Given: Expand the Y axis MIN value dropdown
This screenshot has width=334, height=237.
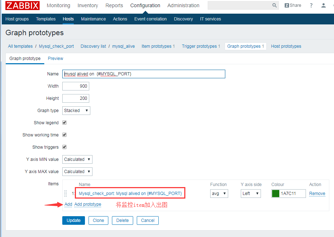Looking at the screenshot, I should click(77, 159).
